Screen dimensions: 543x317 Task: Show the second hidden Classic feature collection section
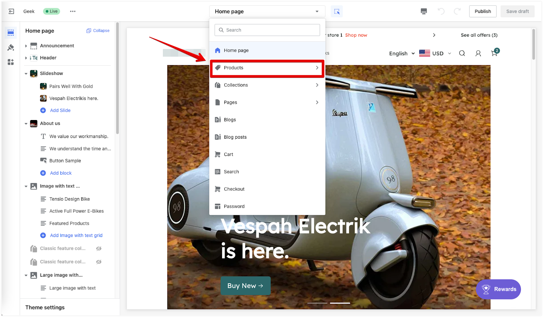tap(99, 262)
